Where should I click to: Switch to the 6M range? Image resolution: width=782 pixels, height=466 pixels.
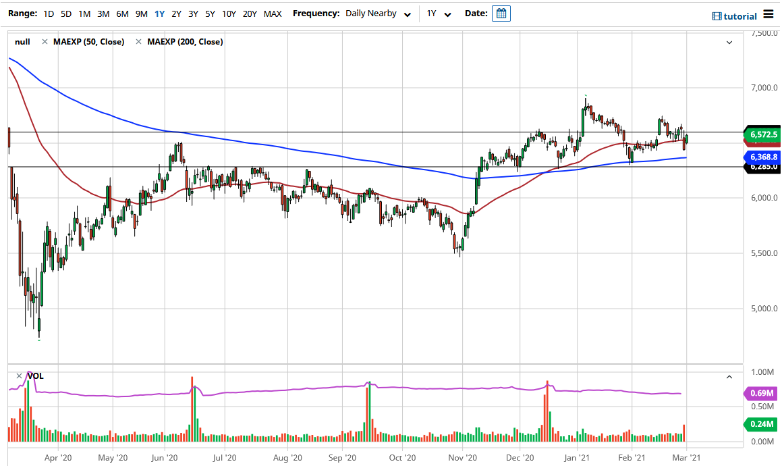pos(122,13)
